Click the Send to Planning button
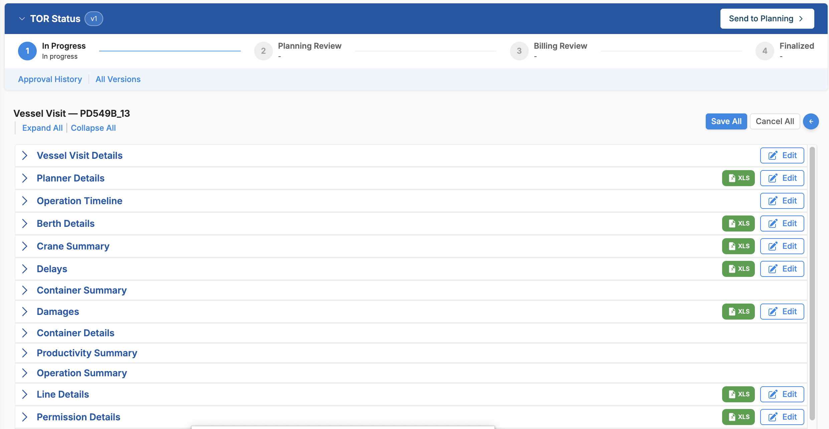The height and width of the screenshot is (429, 829). click(767, 19)
